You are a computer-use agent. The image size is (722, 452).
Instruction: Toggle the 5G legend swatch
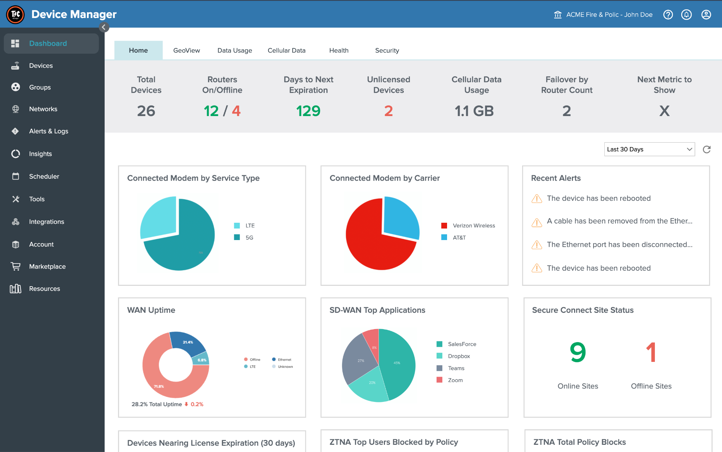click(237, 238)
